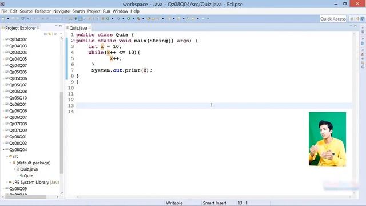The height and width of the screenshot is (206, 366).
Task: Click the Project Explorer scroll right arrow
Action: point(58,197)
